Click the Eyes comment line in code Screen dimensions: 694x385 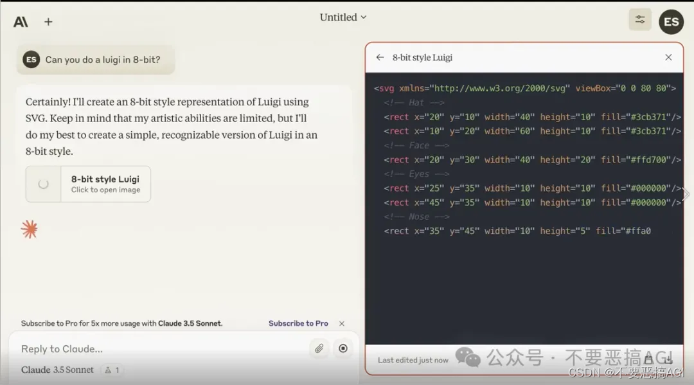coord(416,174)
